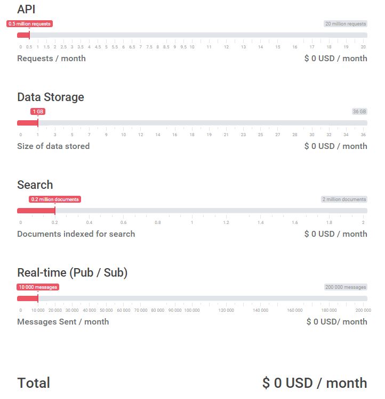
Task: Set the Search slider to the 0.4 tick
Action: point(89,211)
